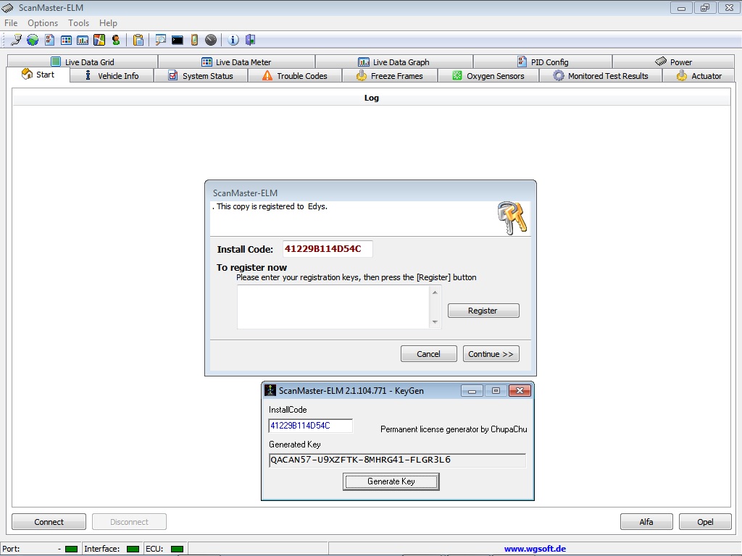Open the Vehicle Info tab
The width and height of the screenshot is (742, 556).
pyautogui.click(x=112, y=75)
